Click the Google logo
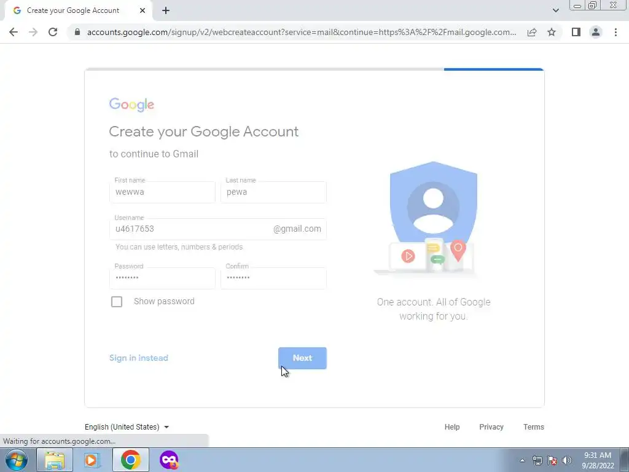Screen dimensions: 629x472 (131, 104)
